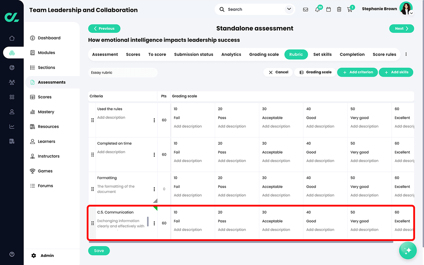Click the search magnifier icon
424x265 pixels.
[x=222, y=10]
